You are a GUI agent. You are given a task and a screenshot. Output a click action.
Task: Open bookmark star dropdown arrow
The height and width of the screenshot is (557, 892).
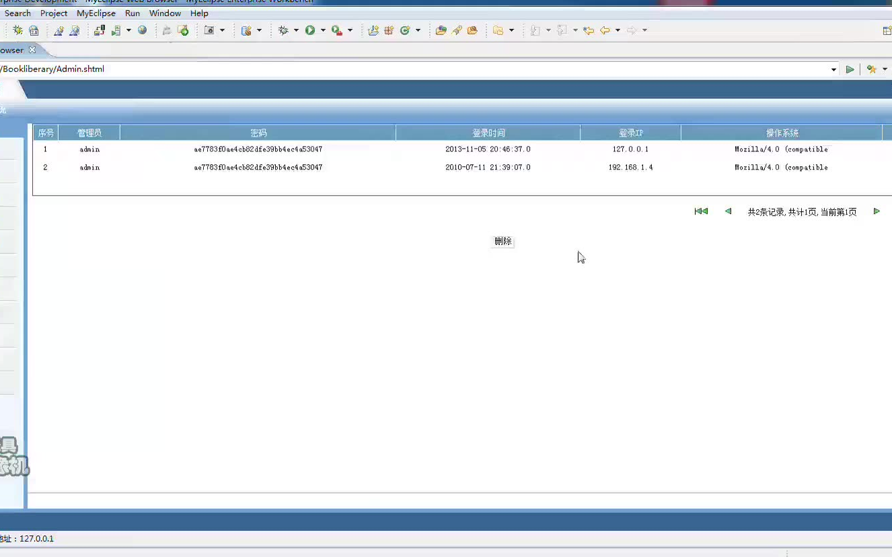point(885,69)
